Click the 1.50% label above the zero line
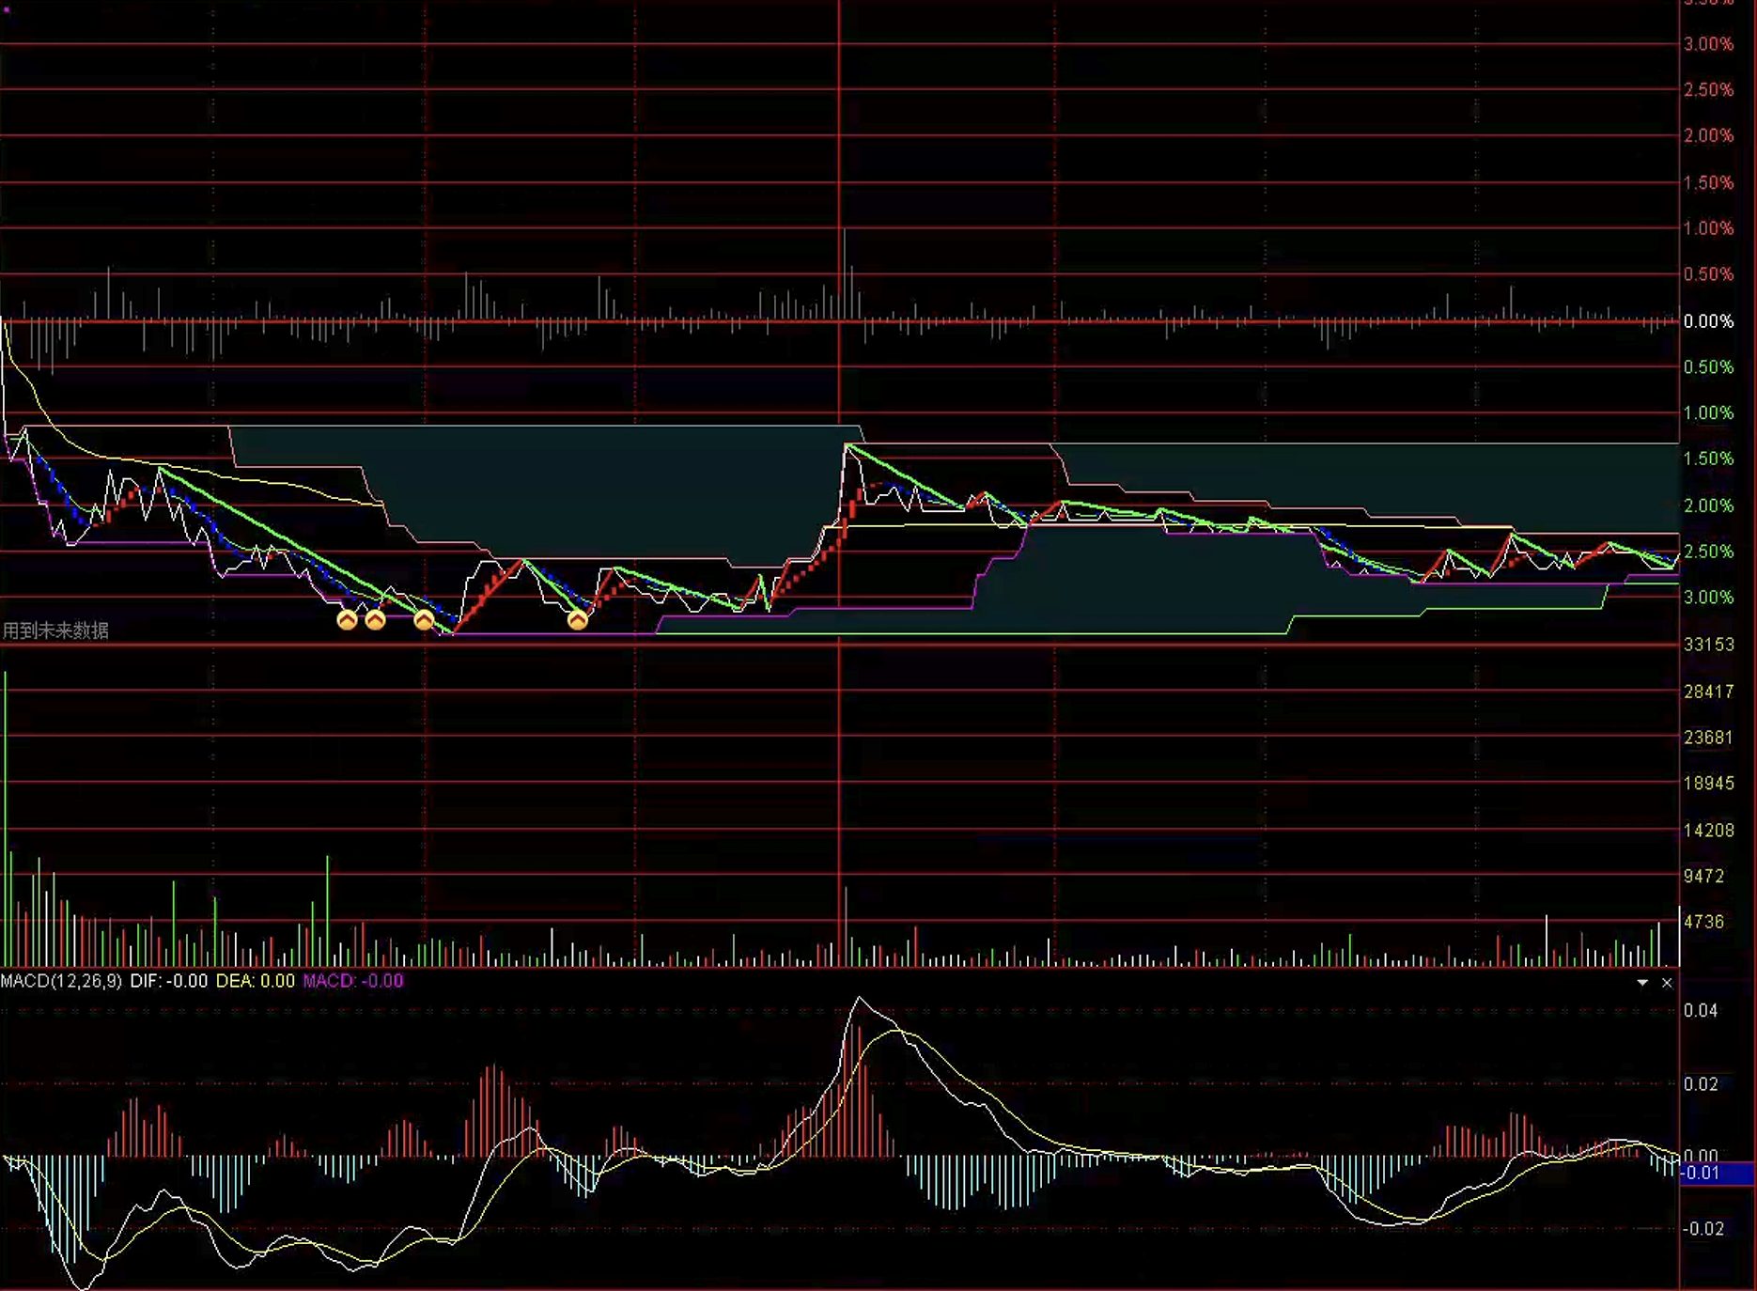1757x1291 pixels. pyautogui.click(x=1708, y=182)
